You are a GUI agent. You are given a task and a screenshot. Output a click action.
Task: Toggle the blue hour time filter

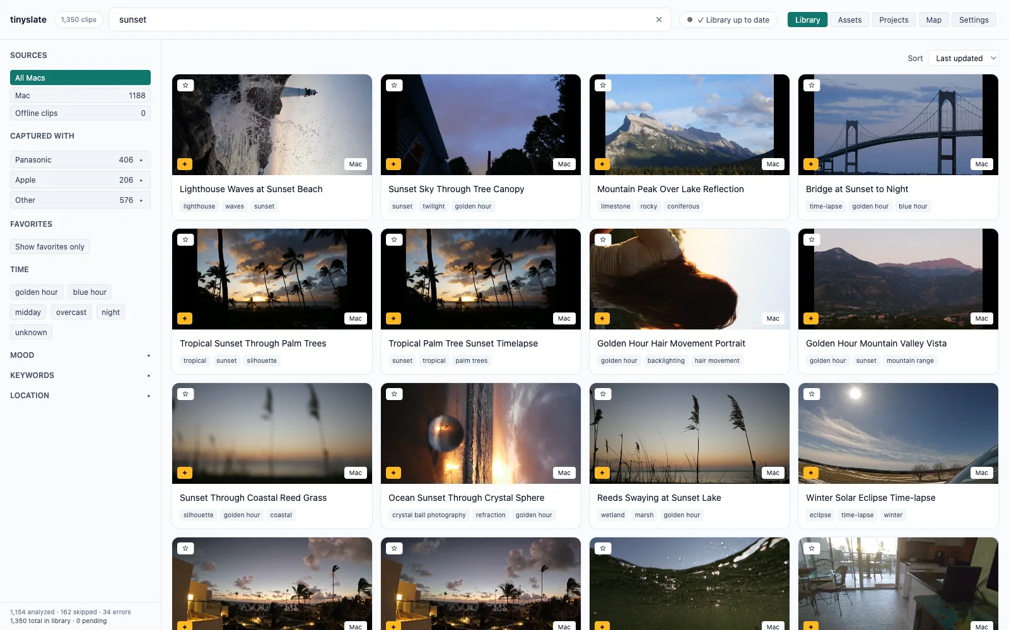pos(90,292)
